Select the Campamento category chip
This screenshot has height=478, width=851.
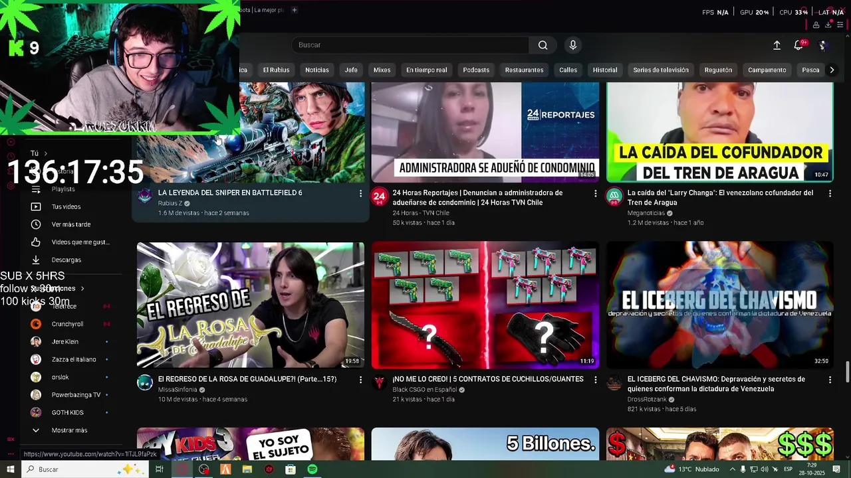click(767, 70)
